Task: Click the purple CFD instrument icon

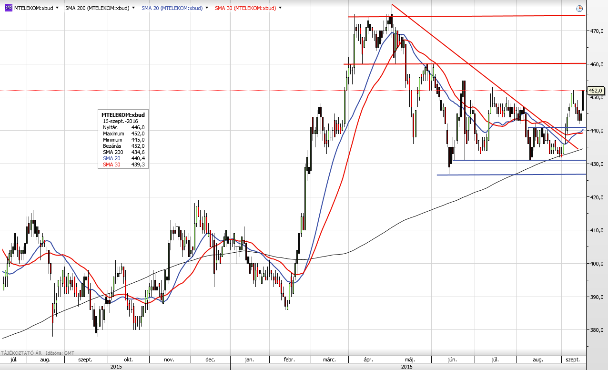Action: click(x=9, y=8)
